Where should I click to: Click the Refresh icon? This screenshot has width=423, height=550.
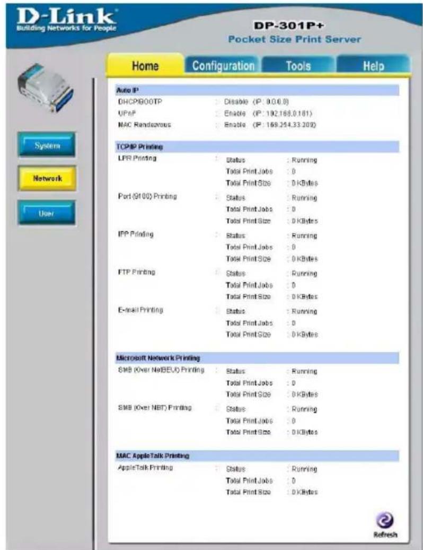[x=385, y=521]
